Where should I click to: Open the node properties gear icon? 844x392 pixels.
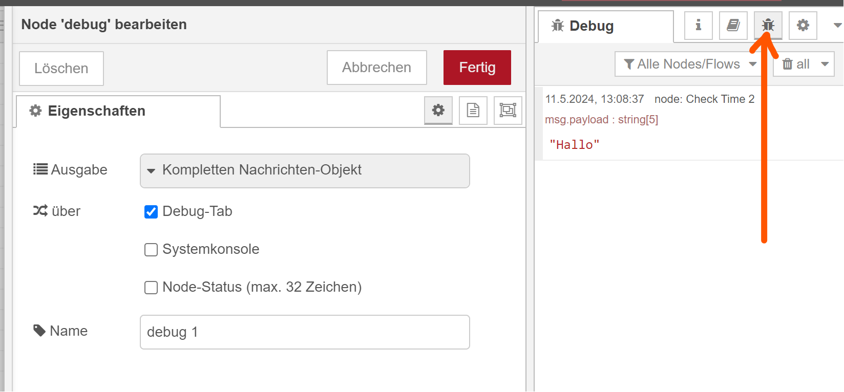(x=438, y=110)
